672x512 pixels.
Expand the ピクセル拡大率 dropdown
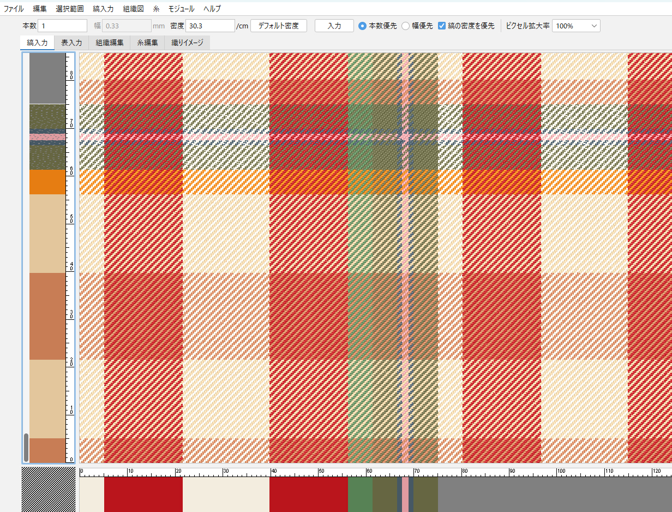(576, 26)
